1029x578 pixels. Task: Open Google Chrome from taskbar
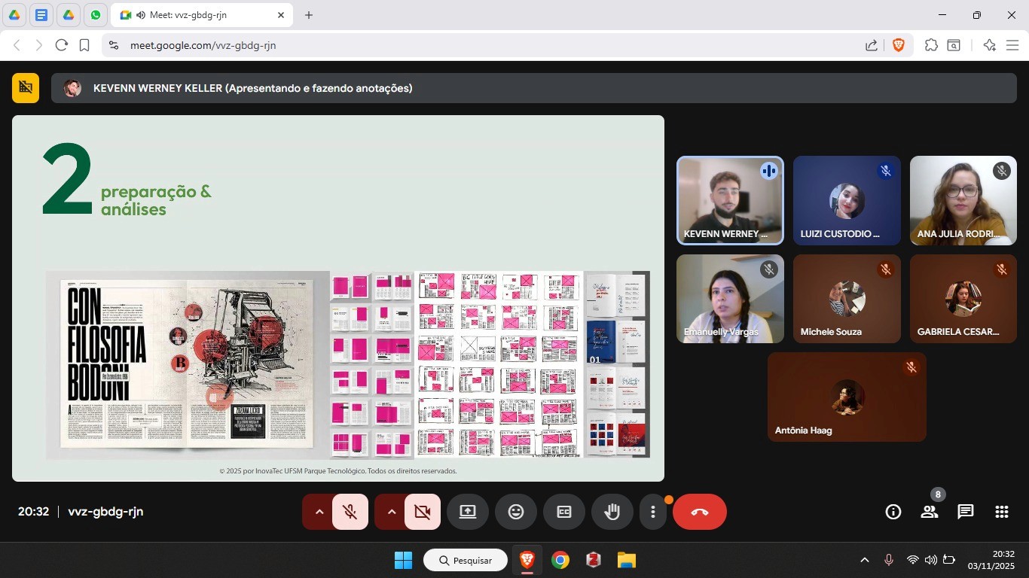(560, 560)
